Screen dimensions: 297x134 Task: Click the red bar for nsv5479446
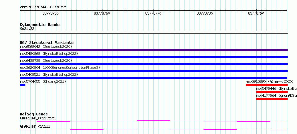(x=272, y=92)
